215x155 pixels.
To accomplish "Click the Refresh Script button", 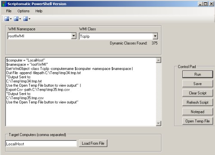I will (x=197, y=103).
